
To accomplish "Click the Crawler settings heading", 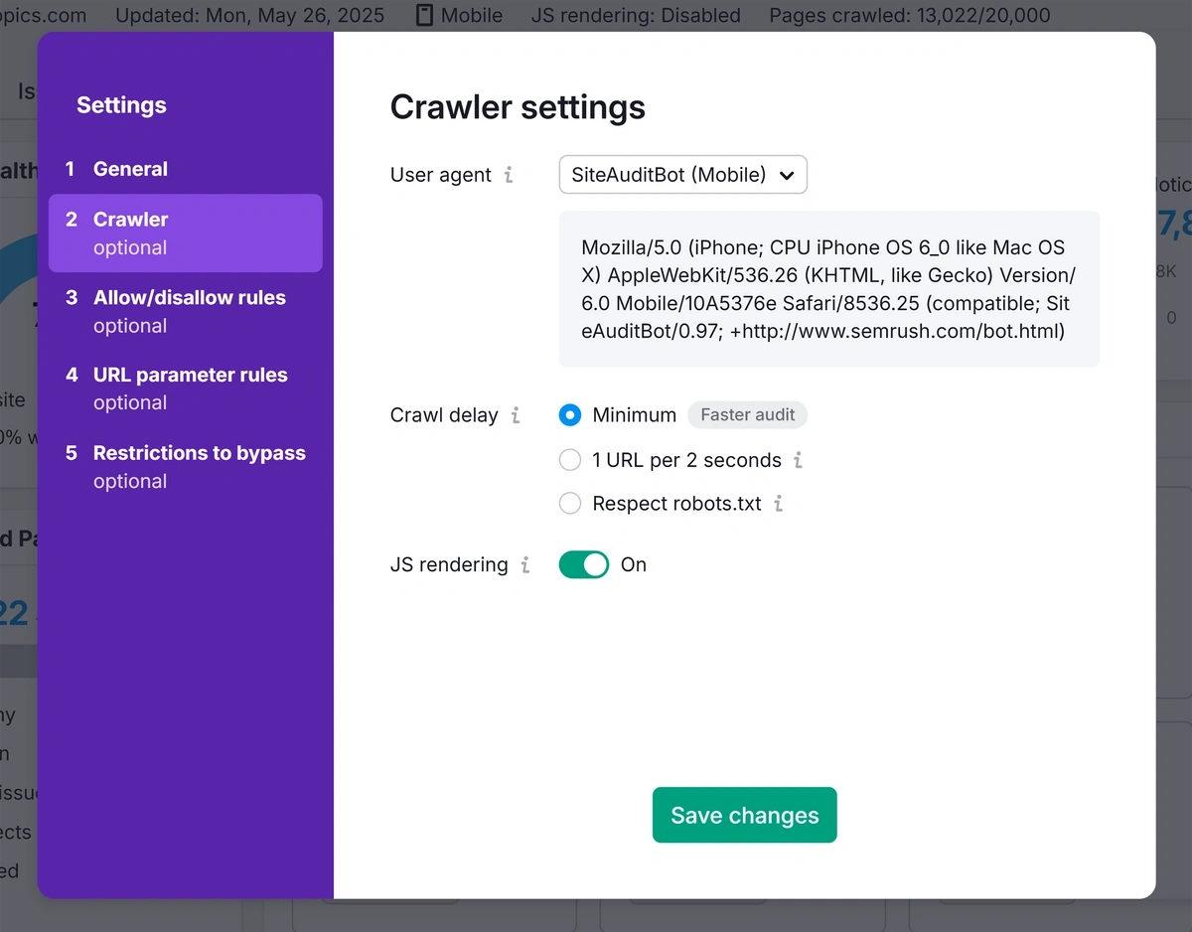I will coord(518,107).
